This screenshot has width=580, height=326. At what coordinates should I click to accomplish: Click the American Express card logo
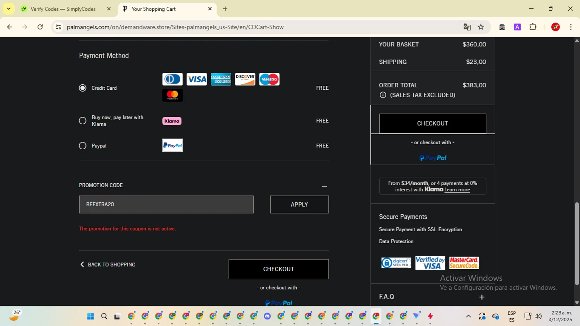[x=221, y=79]
